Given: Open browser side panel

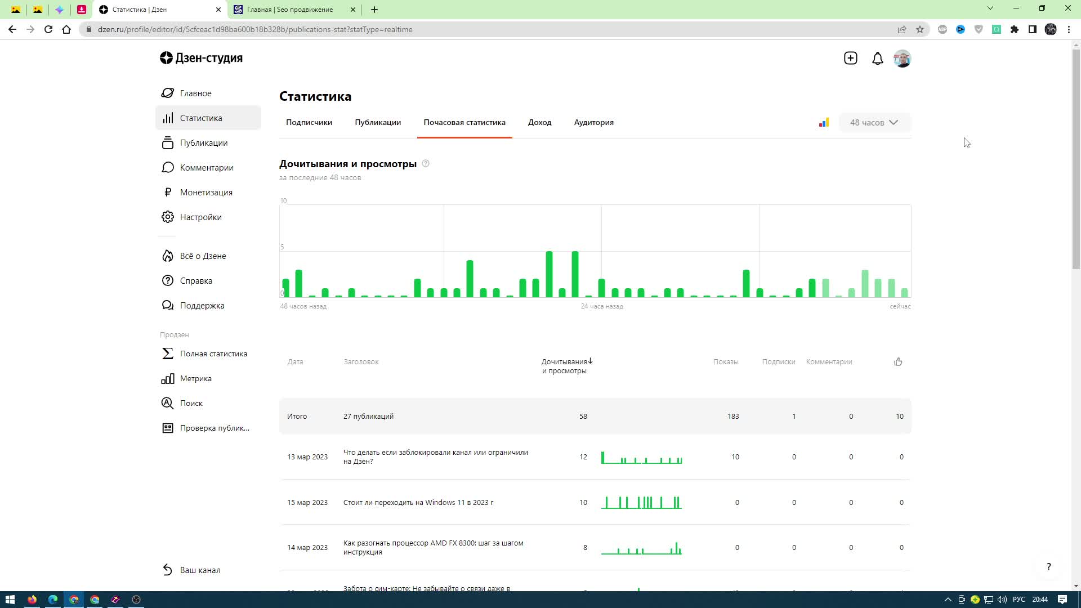Looking at the screenshot, I should (1033, 29).
